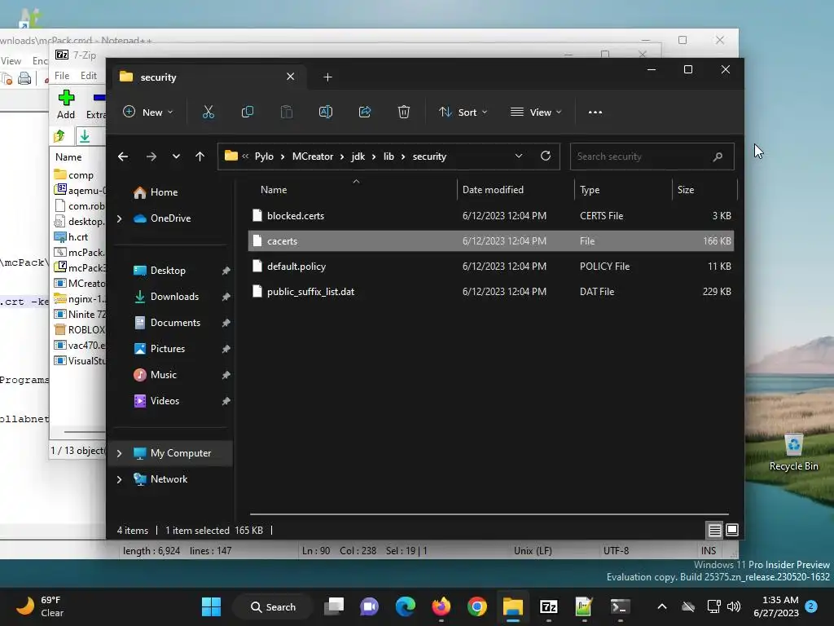Launch Microsoft Edge from taskbar
834x626 pixels.
pos(406,606)
